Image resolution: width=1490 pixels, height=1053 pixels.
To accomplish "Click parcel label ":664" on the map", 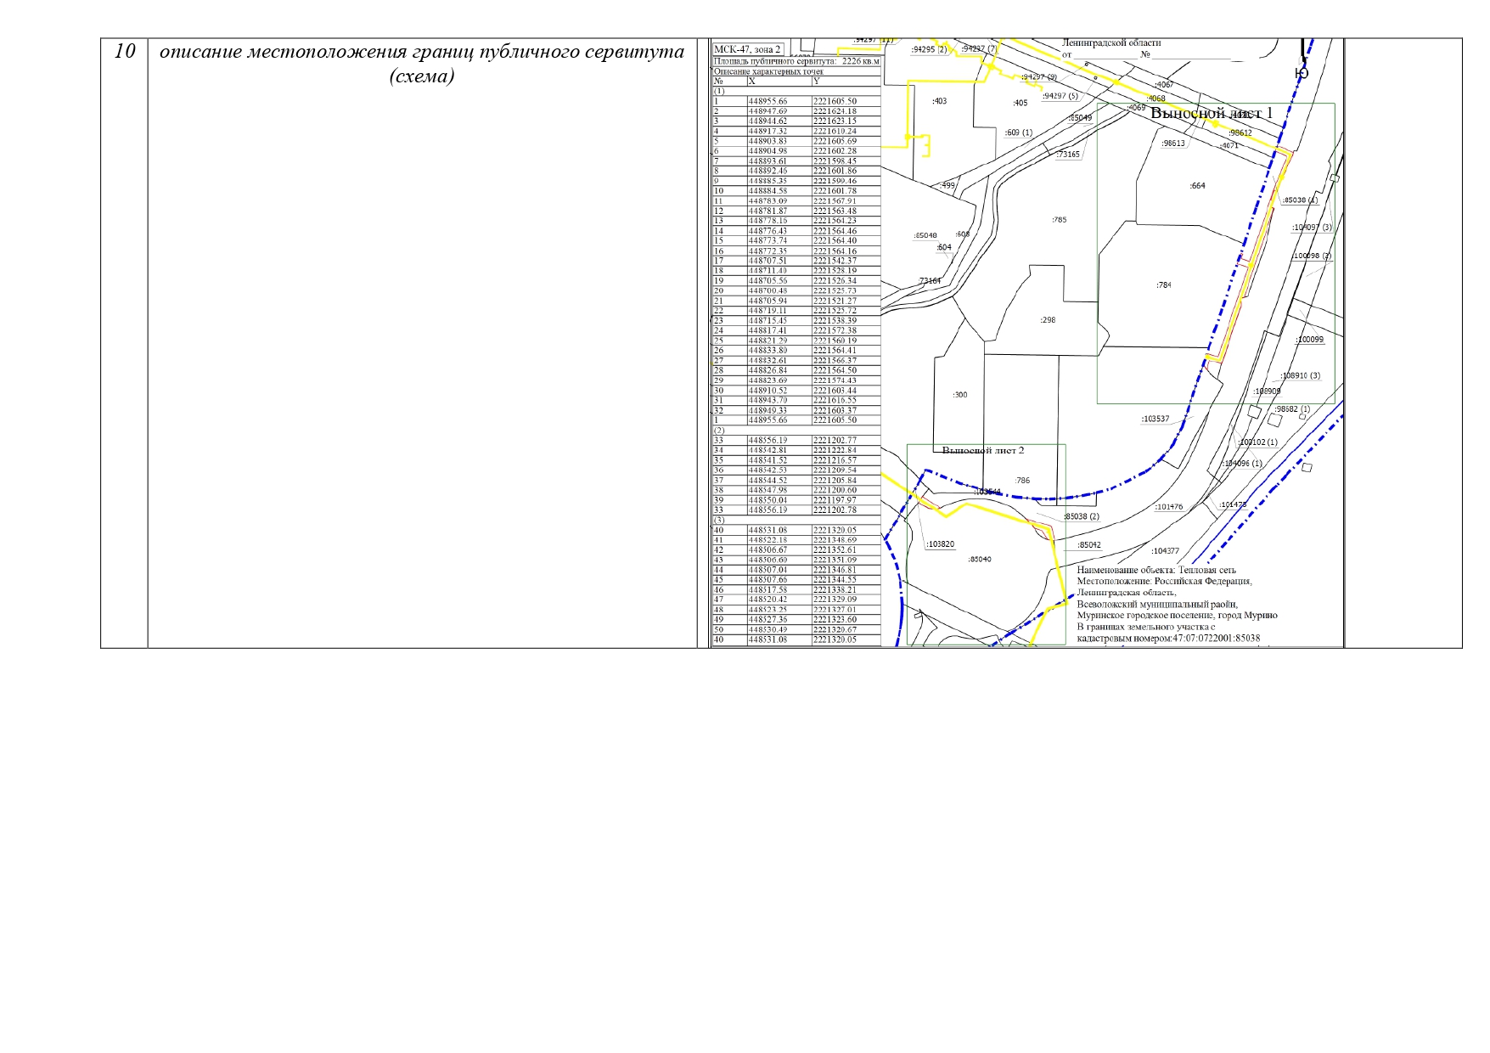I will tap(1197, 185).
